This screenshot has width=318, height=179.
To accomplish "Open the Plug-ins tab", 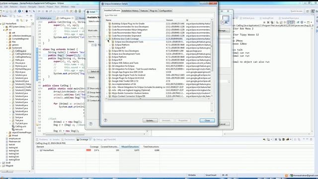I will click(x=154, y=10).
